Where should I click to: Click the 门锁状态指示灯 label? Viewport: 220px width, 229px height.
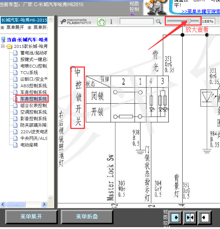point(147,174)
